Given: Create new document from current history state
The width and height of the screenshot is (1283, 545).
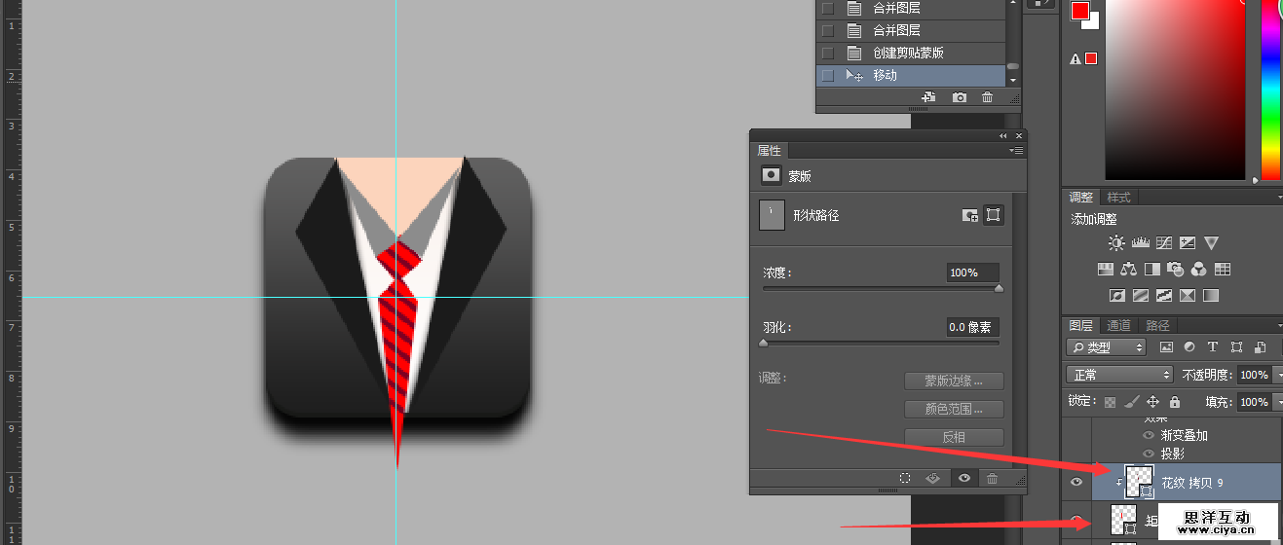Looking at the screenshot, I should (x=928, y=97).
